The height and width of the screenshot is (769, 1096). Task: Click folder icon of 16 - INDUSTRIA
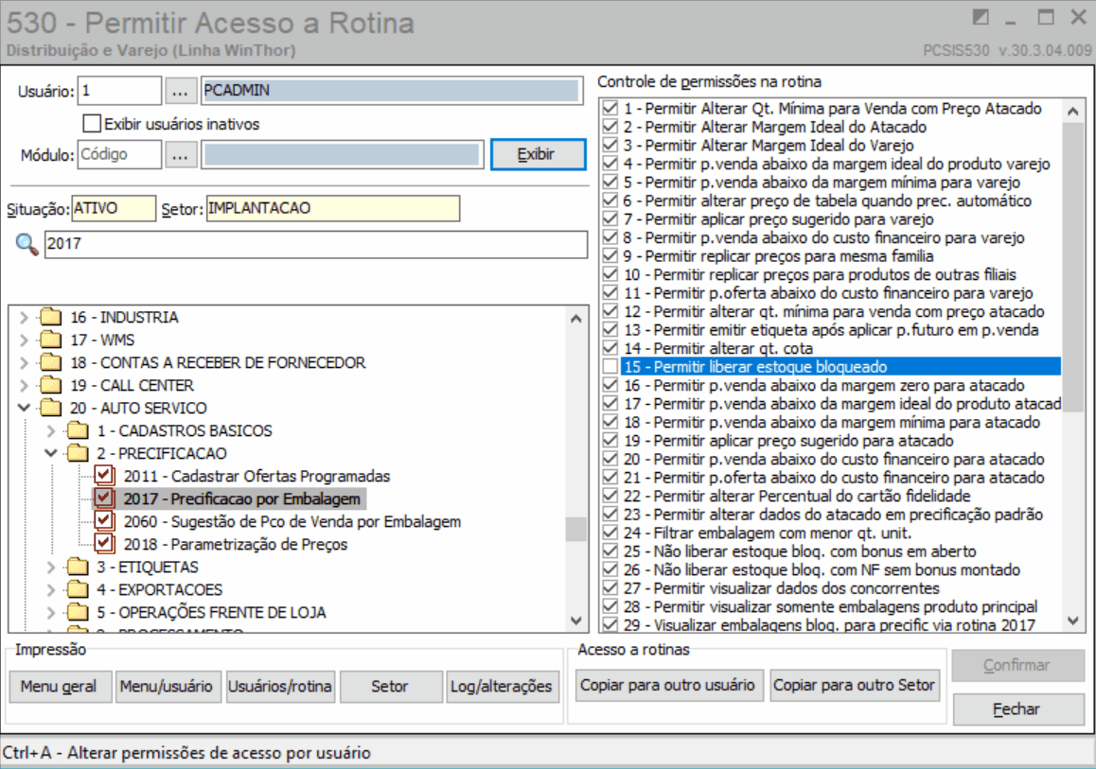click(50, 317)
